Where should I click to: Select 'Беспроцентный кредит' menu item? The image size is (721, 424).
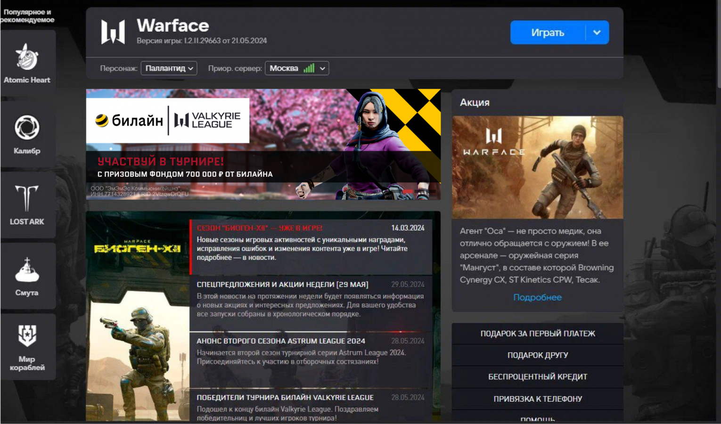(538, 377)
